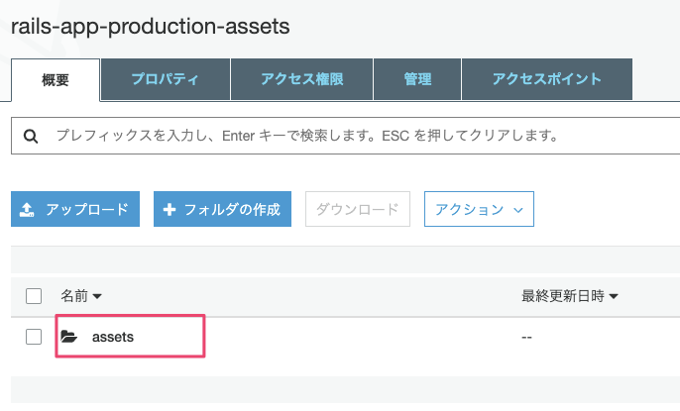Select the checkbox next to assets folder
The width and height of the screenshot is (680, 411).
[34, 337]
